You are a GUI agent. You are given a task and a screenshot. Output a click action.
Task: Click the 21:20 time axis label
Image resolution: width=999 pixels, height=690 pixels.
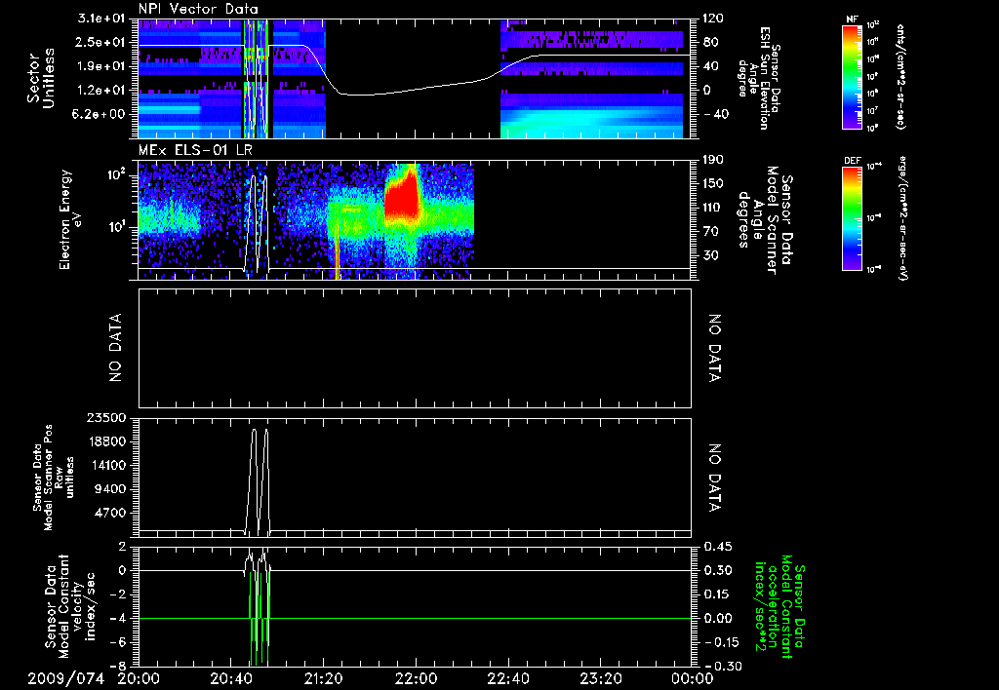pos(324,679)
